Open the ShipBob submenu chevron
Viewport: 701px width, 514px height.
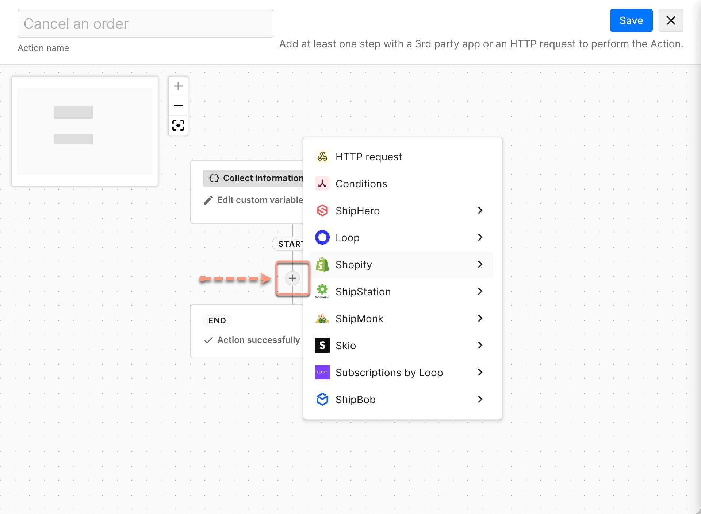[480, 399]
